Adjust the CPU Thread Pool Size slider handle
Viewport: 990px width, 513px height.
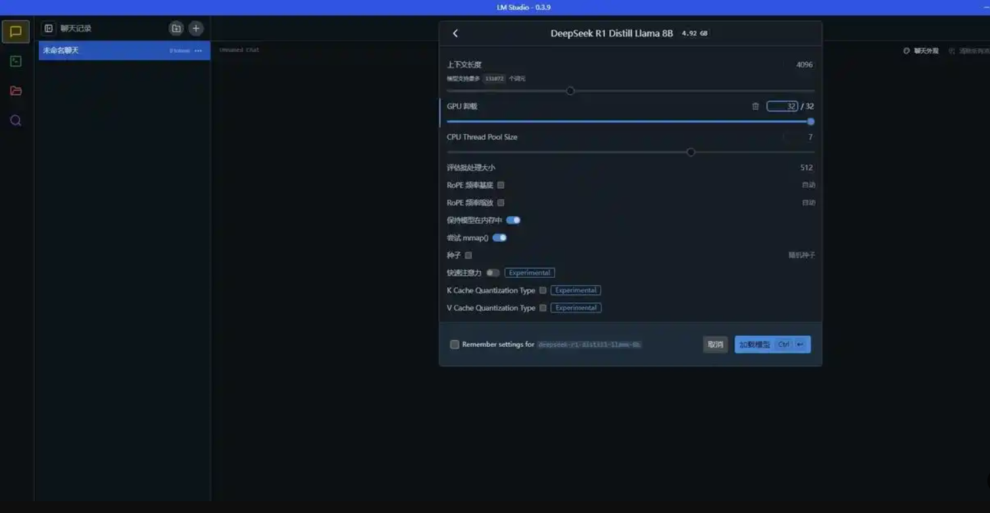tap(691, 152)
